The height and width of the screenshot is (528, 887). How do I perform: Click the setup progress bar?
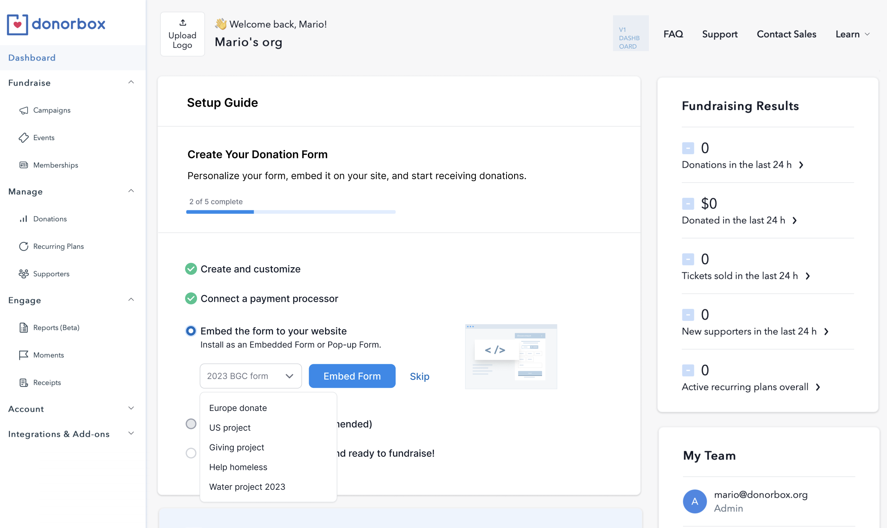pyautogui.click(x=291, y=212)
